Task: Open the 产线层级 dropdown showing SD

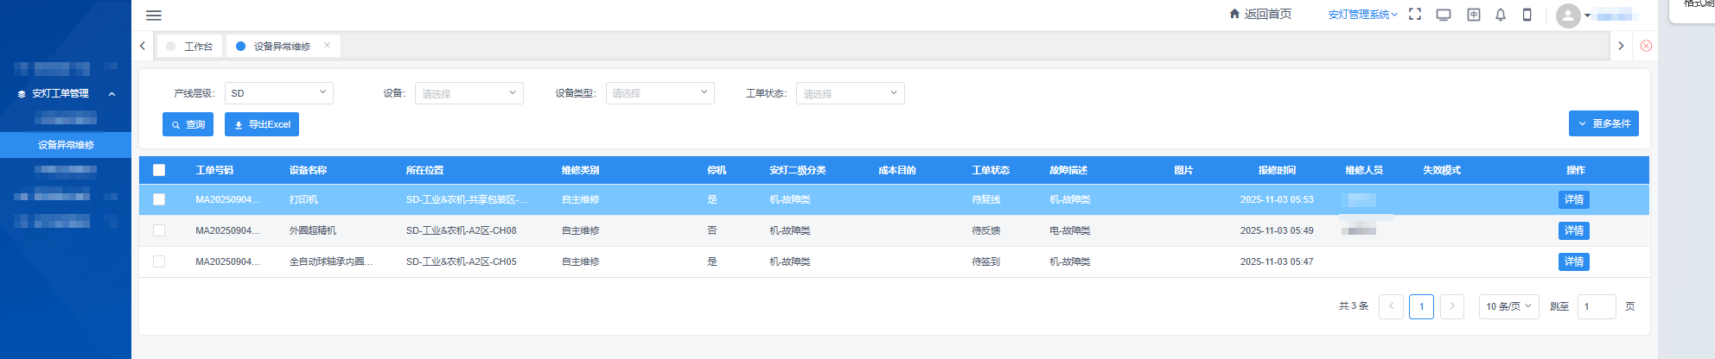Action: coord(278,93)
